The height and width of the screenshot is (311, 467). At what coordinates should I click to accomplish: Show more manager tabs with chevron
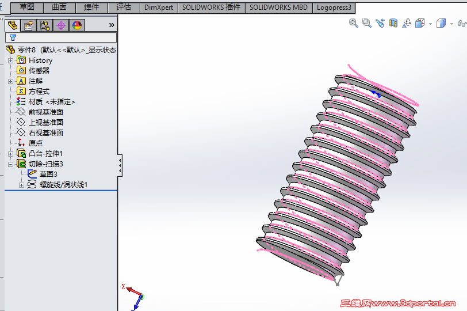click(x=112, y=25)
